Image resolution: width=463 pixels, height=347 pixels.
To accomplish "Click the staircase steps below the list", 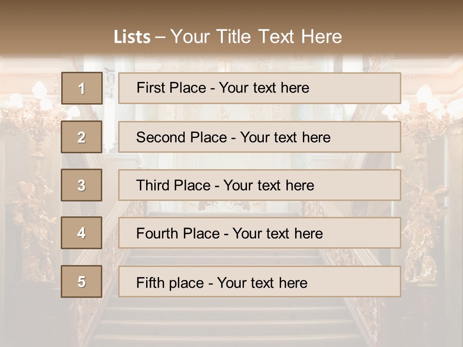I will [231, 323].
